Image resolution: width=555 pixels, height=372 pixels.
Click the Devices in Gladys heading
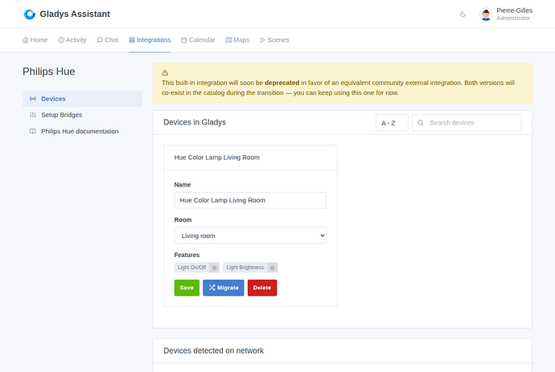(x=195, y=122)
